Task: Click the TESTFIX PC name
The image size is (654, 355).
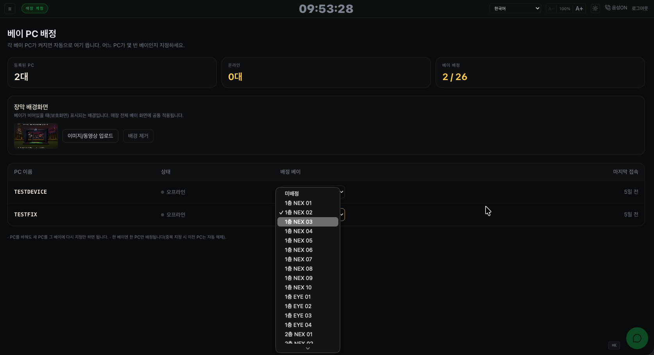Action: tap(26, 214)
